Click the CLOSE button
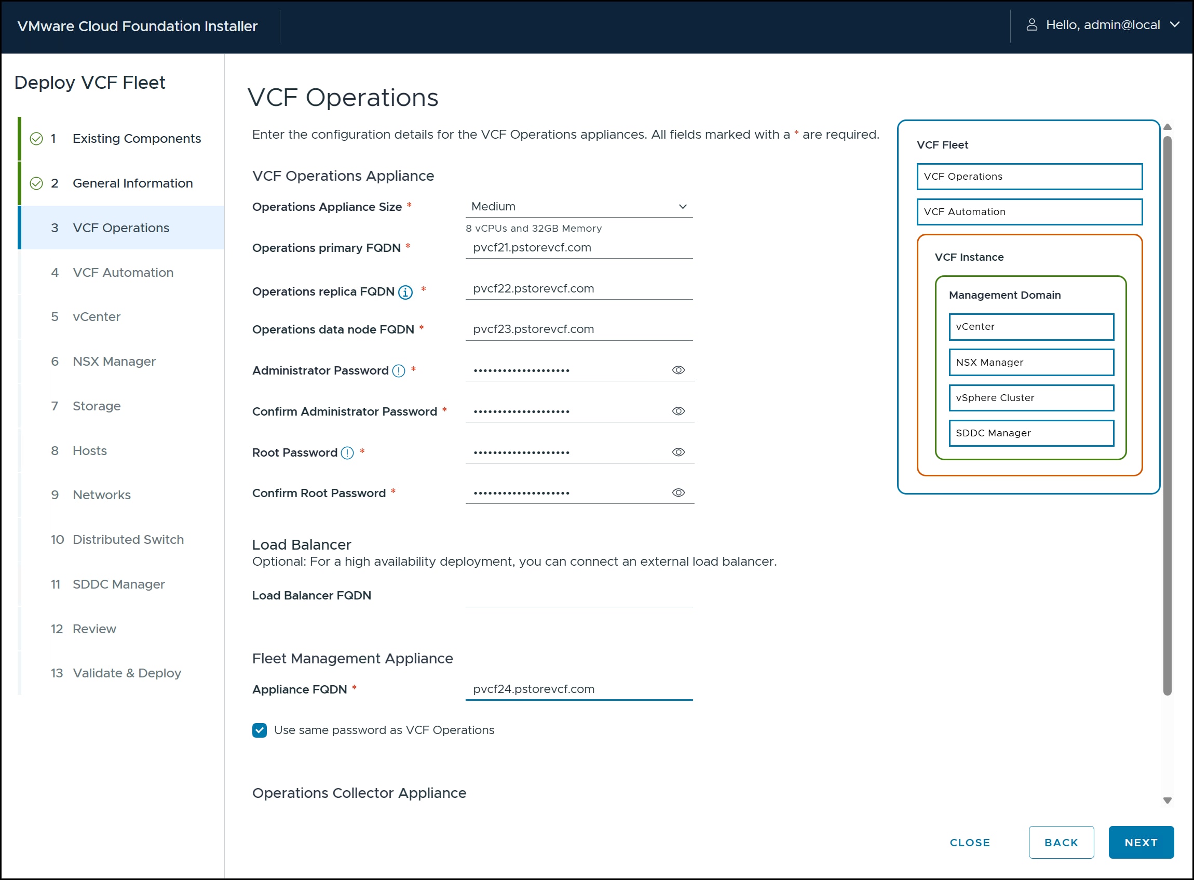The image size is (1194, 880). (x=970, y=843)
